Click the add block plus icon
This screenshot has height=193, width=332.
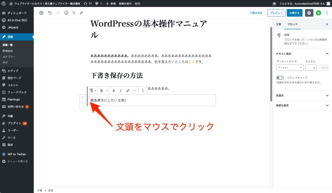(x=41, y=13)
